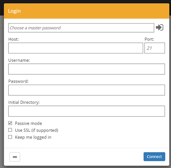This screenshot has height=168, width=171.
Task: Click inside the Username text box
Action: (87, 69)
